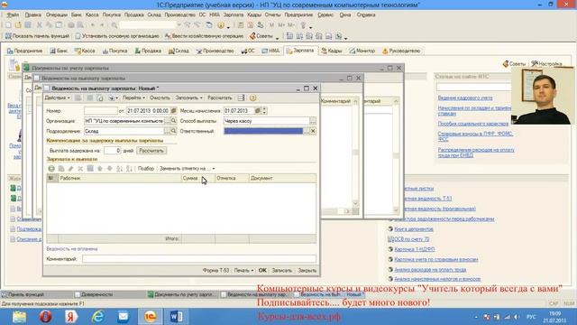Open Книга депонентов link

(x=414, y=229)
